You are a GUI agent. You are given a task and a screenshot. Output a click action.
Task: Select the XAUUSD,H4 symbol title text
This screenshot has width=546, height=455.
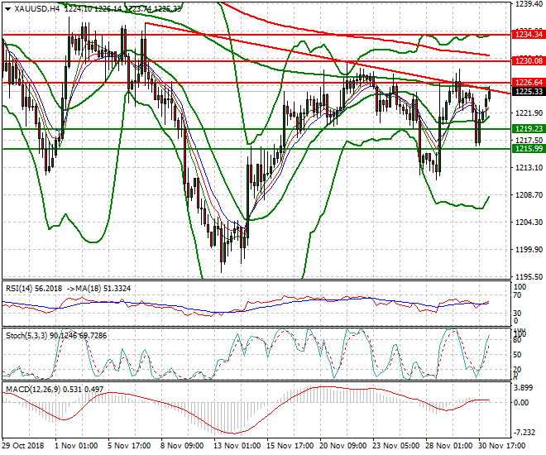click(37, 9)
